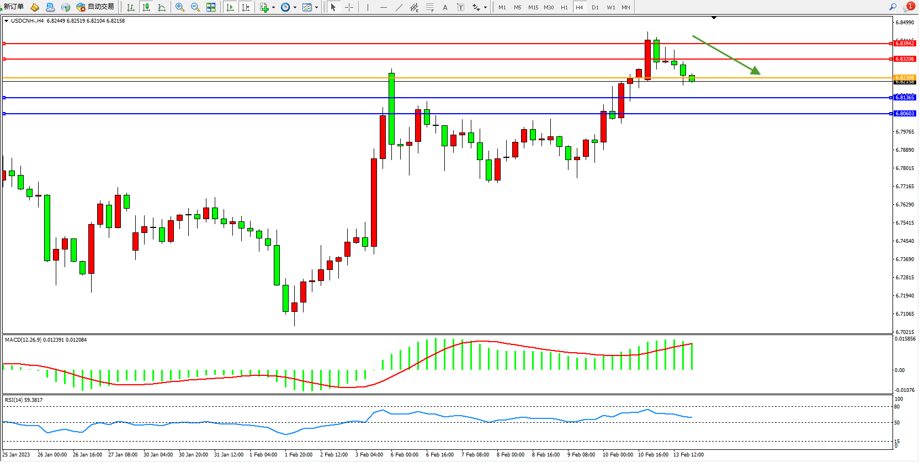919x462 pixels.
Task: Open search with the magnifier icon
Action: click(x=893, y=7)
